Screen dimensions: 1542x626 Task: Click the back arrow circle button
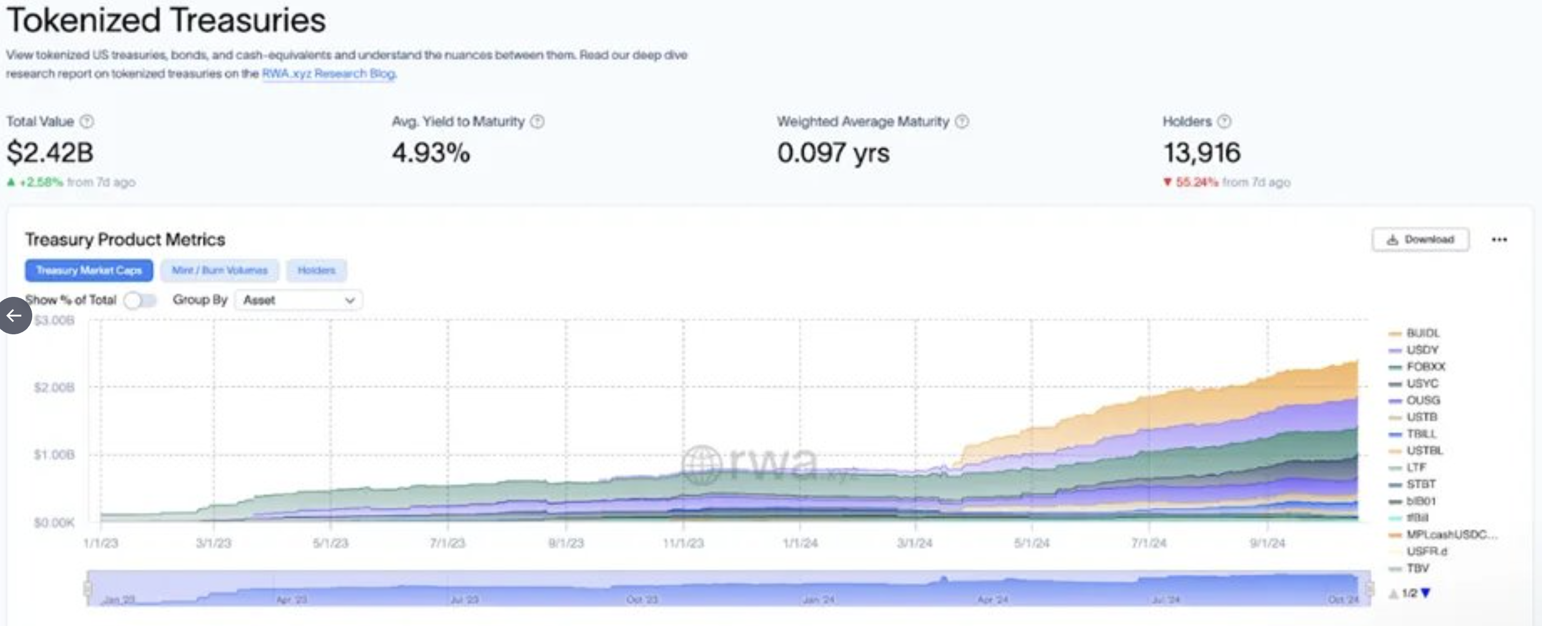click(x=15, y=316)
